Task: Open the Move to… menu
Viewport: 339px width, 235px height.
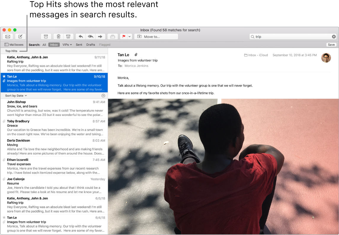Action: click(156, 36)
